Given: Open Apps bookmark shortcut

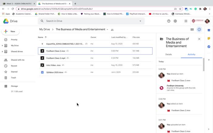Looking at the screenshot, I should (6, 14).
